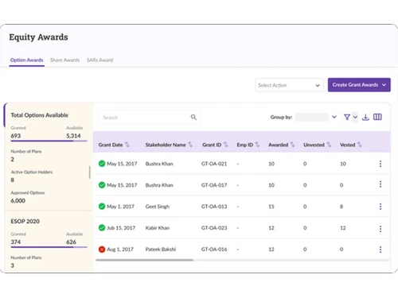Viewport: 398px width, 298px height.
Task: Expand Create Grant Awards arrow
Action: 384,85
